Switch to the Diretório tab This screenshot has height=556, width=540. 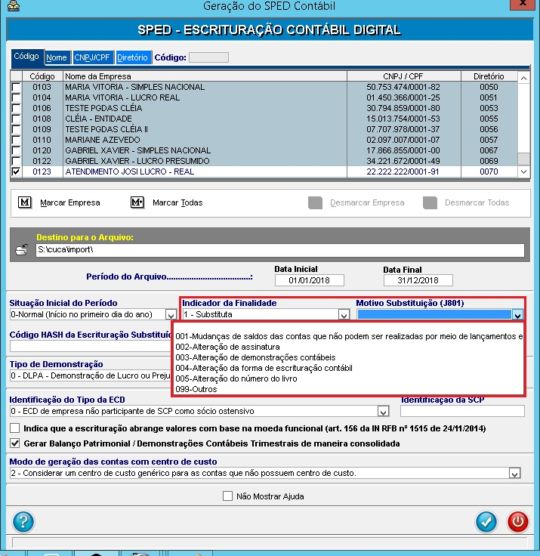pyautogui.click(x=132, y=57)
